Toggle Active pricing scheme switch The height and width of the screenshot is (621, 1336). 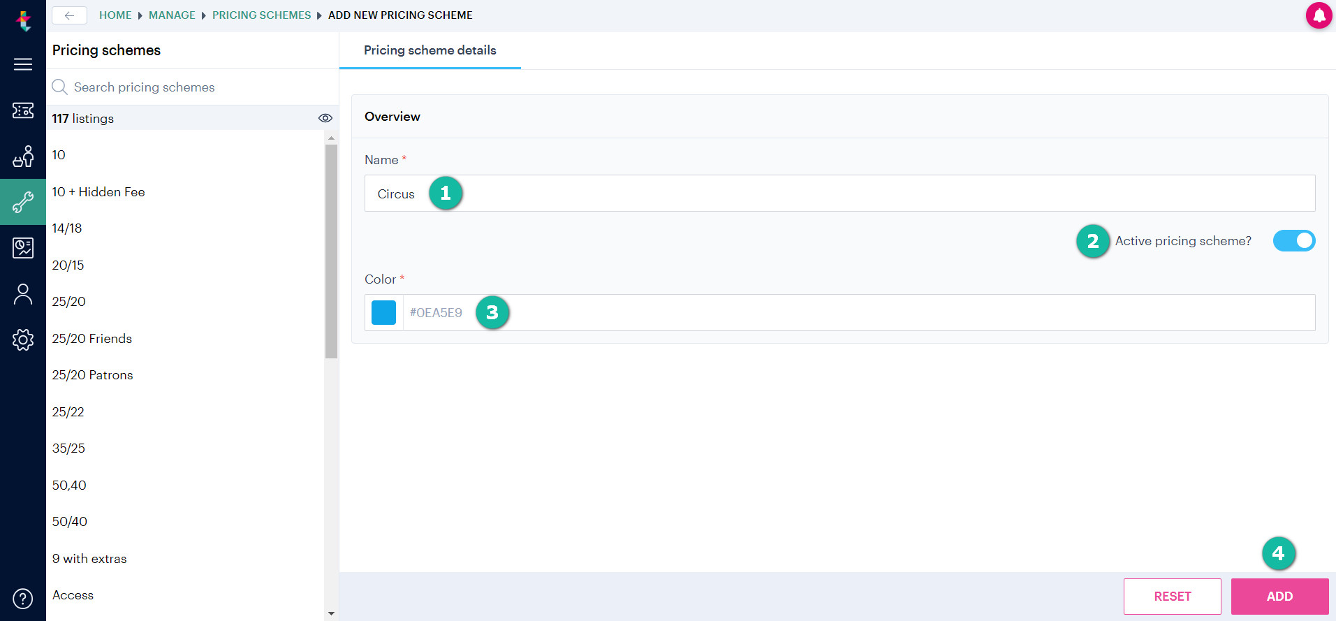click(1294, 241)
